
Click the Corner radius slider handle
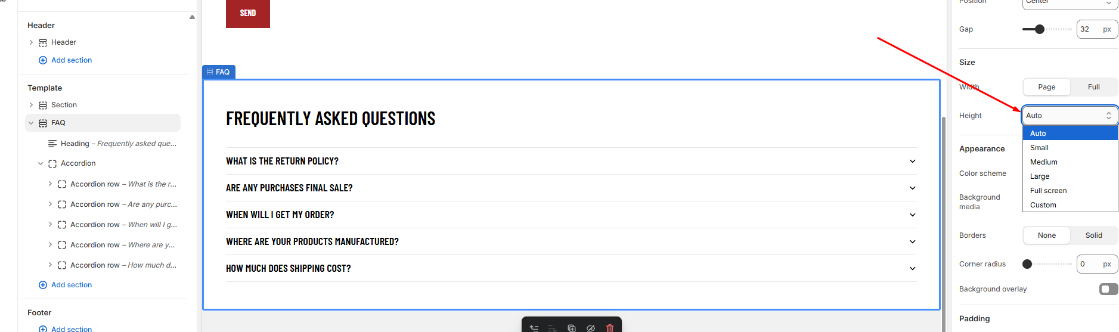pos(1027,264)
